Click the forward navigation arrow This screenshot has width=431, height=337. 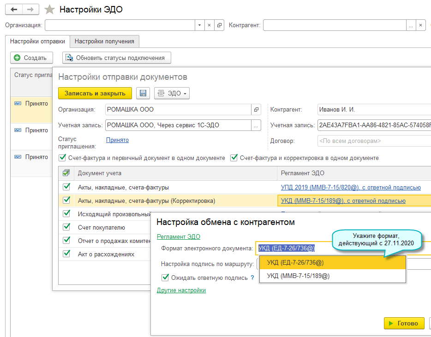pos(30,9)
